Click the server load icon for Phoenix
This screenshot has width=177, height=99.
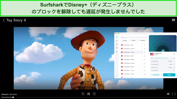142,74
